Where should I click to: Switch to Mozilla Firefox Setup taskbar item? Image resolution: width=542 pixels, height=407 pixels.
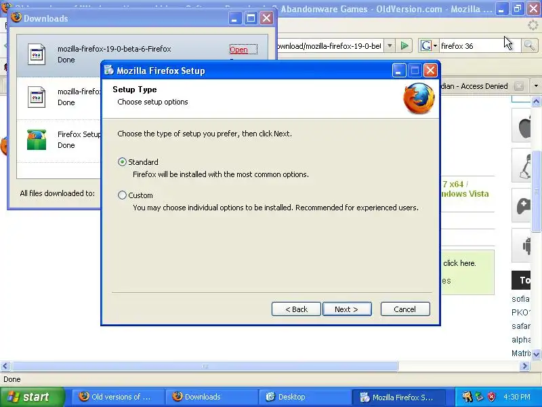coord(398,397)
